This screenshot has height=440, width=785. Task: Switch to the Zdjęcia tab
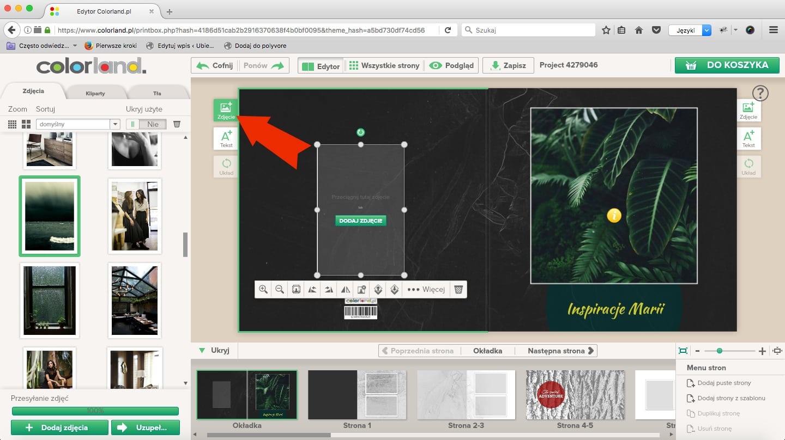pos(33,91)
